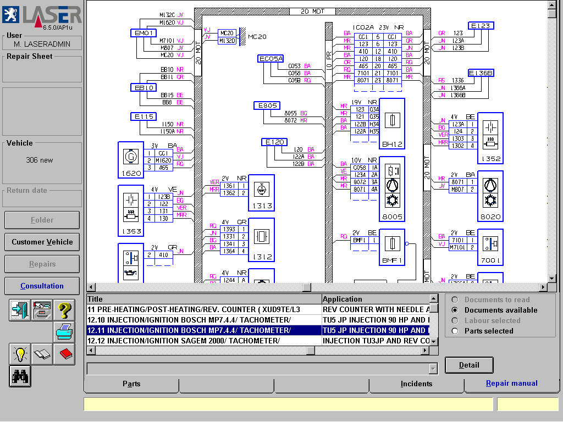563x422 pixels.
Task: Click the EC05A splice label
Action: pos(271,58)
